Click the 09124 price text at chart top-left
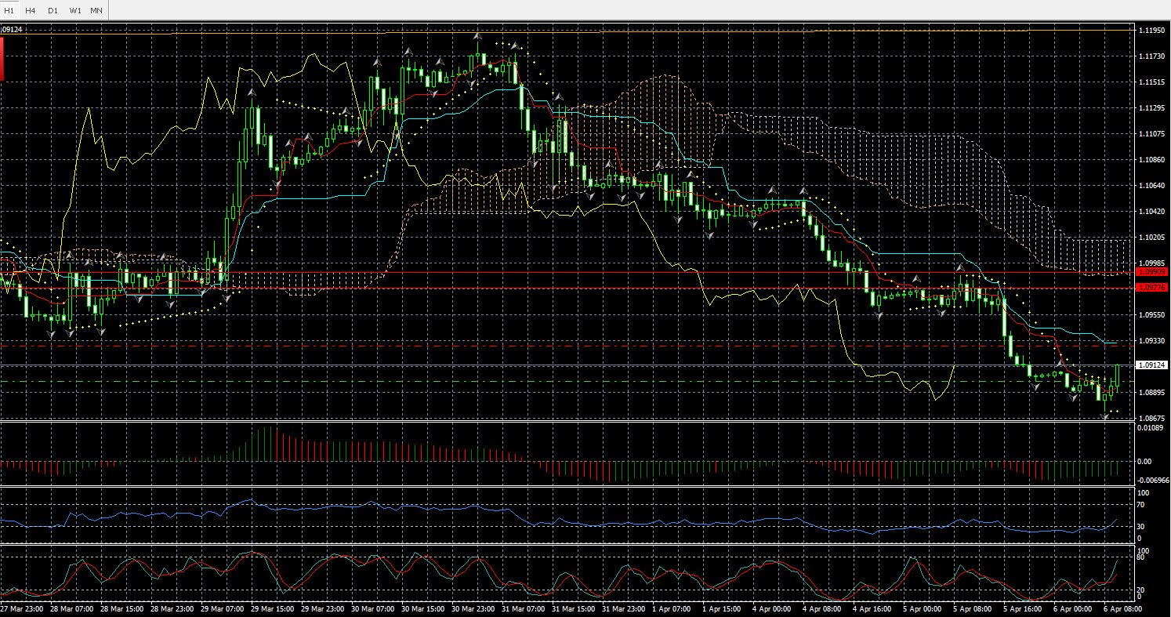This screenshot has width=1171, height=617. [11, 30]
